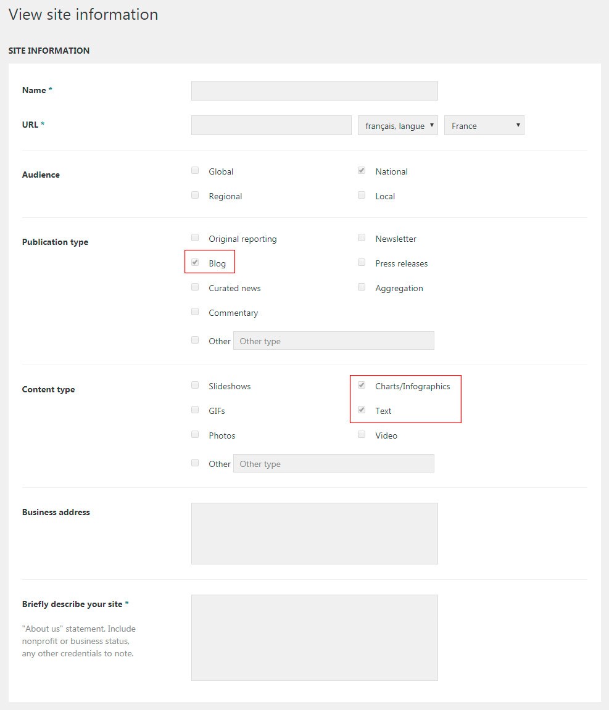The height and width of the screenshot is (710, 609).
Task: Check the Other publication type checkbox
Action: click(x=195, y=340)
